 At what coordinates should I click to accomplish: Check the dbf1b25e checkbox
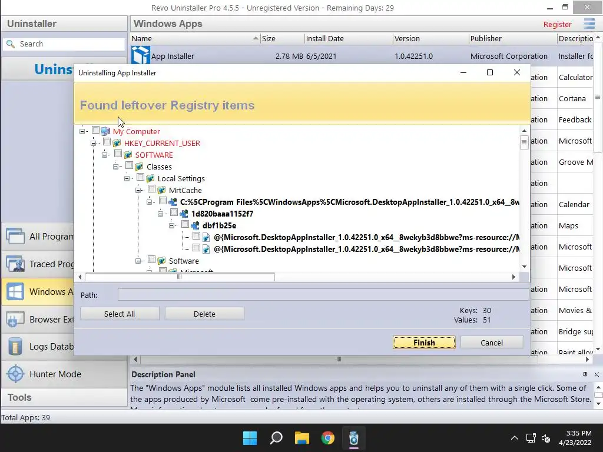pyautogui.click(x=185, y=224)
